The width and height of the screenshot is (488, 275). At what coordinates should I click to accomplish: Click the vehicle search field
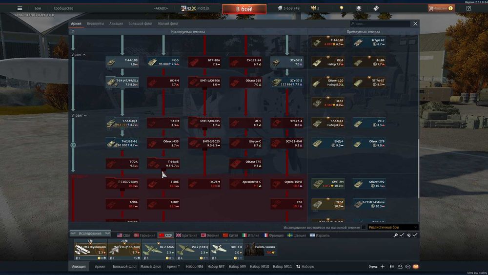[380, 23]
